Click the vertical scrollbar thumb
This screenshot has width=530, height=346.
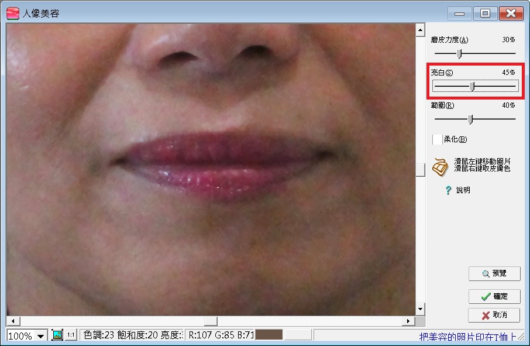coord(420,170)
